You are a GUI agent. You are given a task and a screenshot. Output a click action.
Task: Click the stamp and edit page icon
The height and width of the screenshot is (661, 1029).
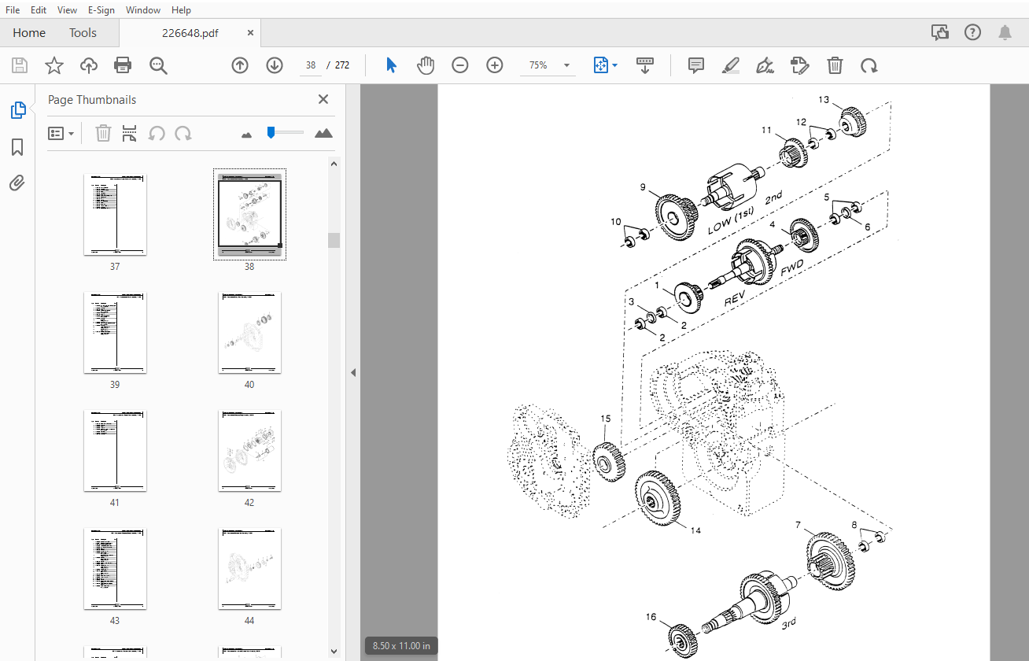800,65
